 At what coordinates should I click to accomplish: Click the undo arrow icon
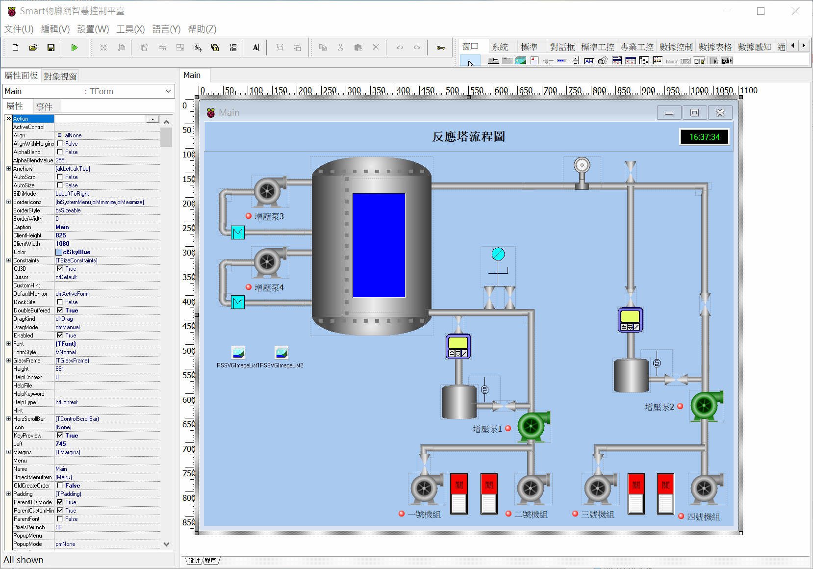click(x=400, y=48)
